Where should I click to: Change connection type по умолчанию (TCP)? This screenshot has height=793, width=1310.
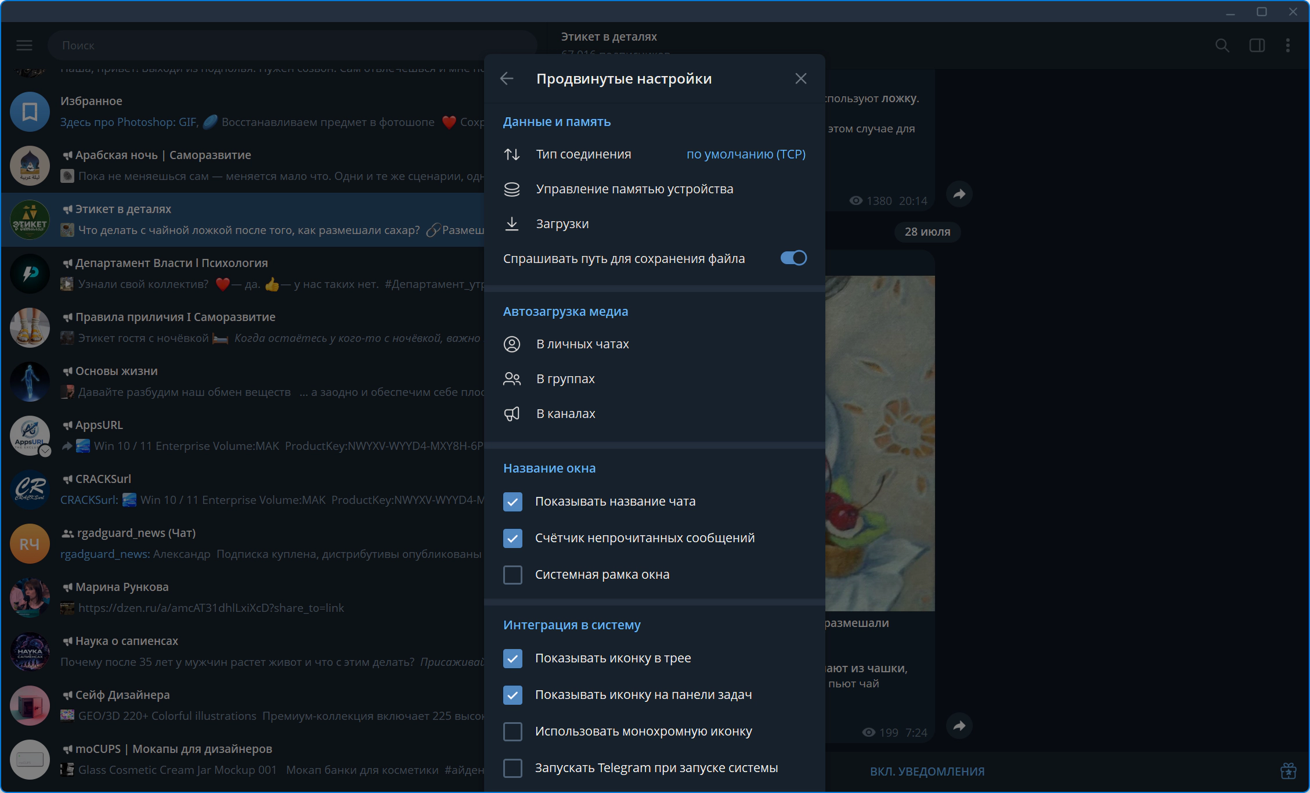746,154
